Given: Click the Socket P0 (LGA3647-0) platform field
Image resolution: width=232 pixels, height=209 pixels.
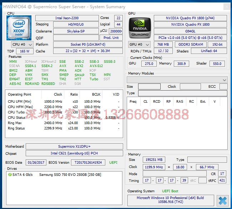Looking at the screenshot, I should click(88, 44).
